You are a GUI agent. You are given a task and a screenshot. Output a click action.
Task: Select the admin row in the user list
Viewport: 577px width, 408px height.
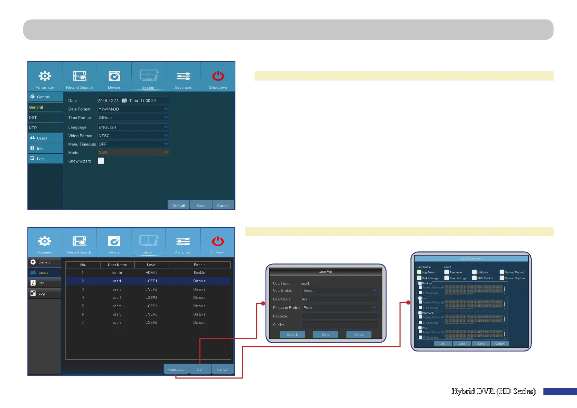(x=148, y=273)
